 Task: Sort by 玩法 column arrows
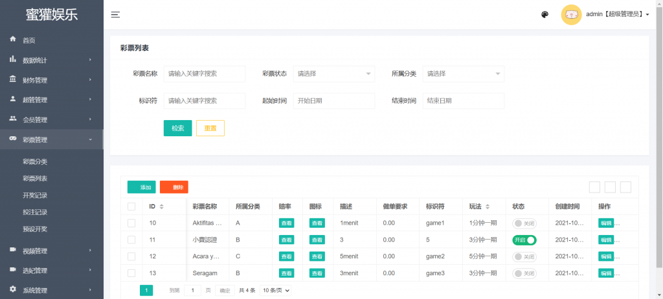(x=488, y=207)
